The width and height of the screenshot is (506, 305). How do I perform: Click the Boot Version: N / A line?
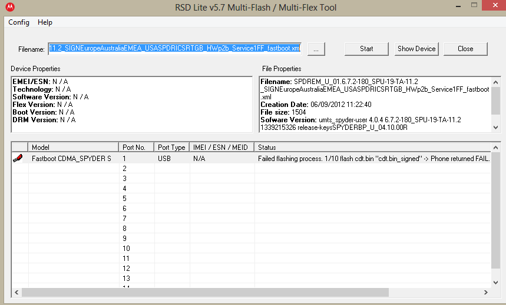[x=44, y=112]
